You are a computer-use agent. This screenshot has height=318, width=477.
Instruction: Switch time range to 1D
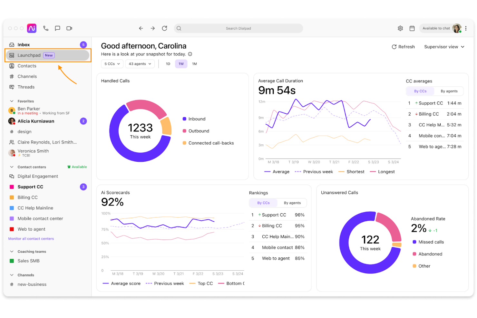pos(168,64)
